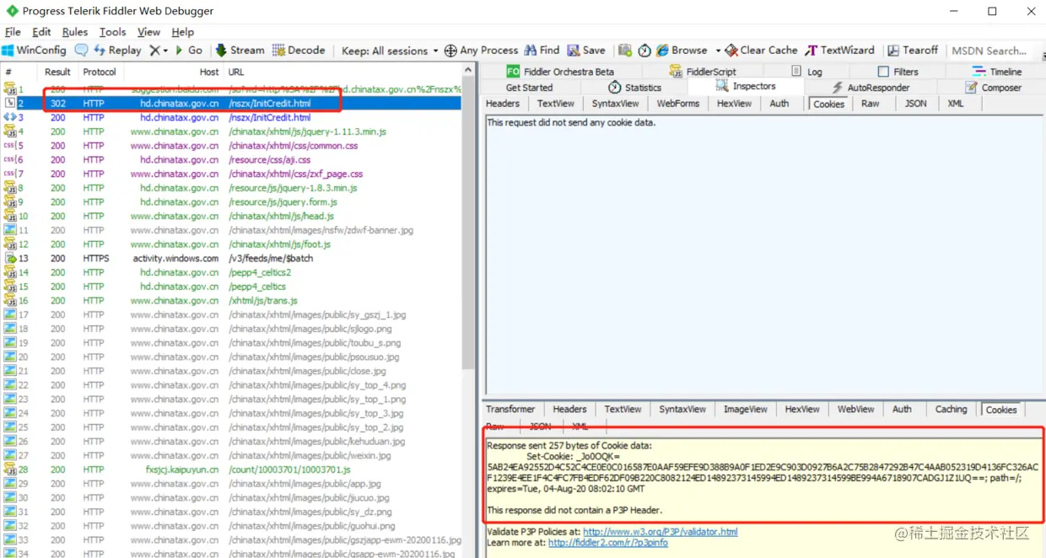The height and width of the screenshot is (558, 1046).
Task: Sort sessions by Protocol column header
Action: pyautogui.click(x=99, y=72)
